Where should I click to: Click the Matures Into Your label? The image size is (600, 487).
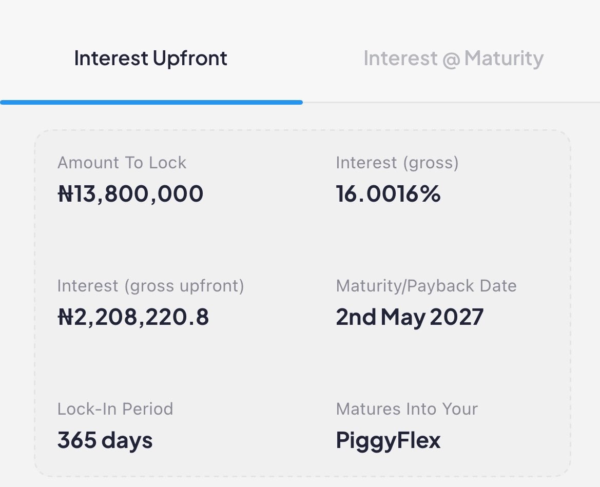[407, 409]
